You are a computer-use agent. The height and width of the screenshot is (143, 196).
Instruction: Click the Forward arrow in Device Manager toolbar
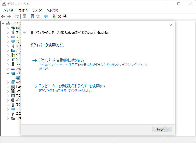pos(9,16)
